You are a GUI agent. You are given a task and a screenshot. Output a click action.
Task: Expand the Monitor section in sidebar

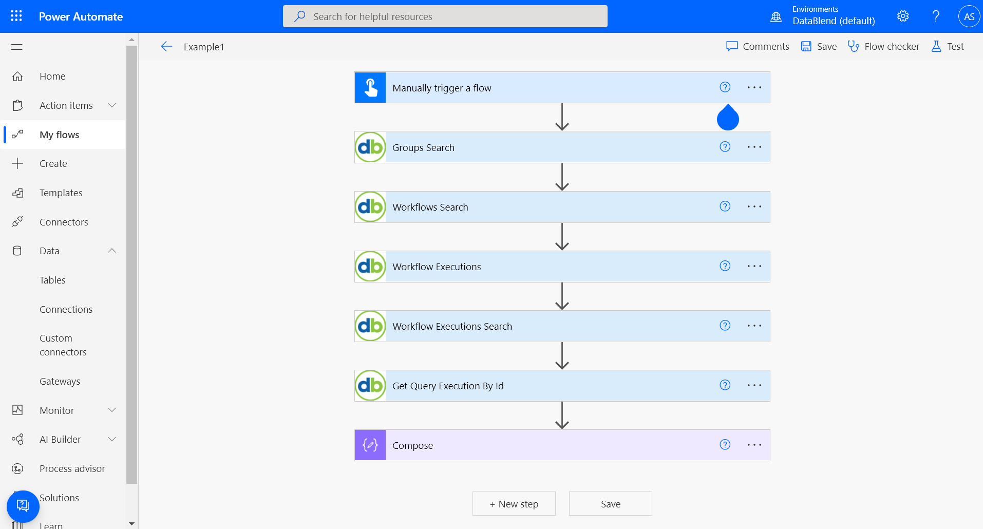(x=112, y=410)
